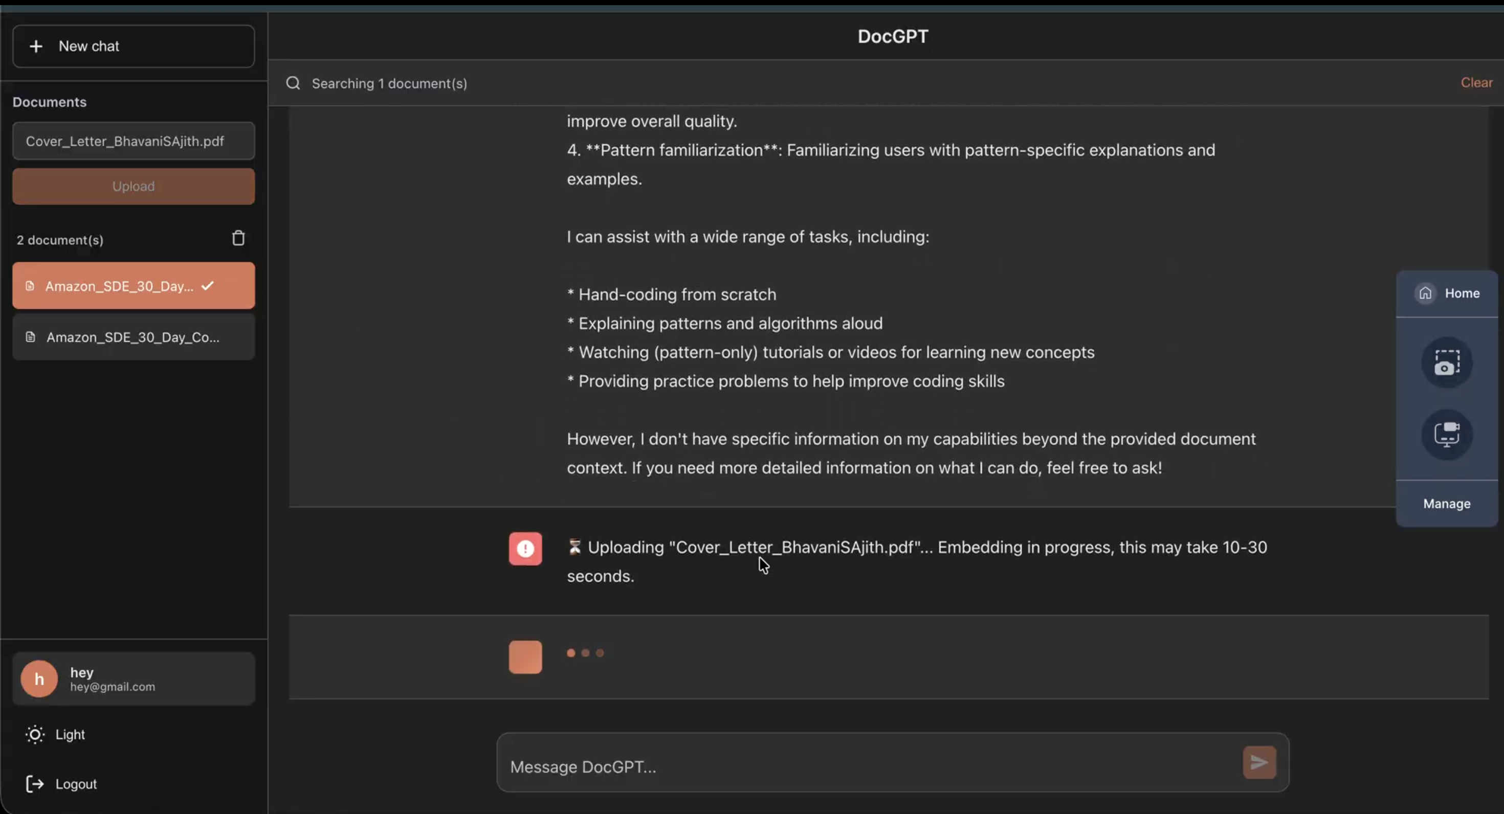Select the Amazon_SDE_30_Day_Co... document
The width and height of the screenshot is (1504, 814).
click(134, 336)
